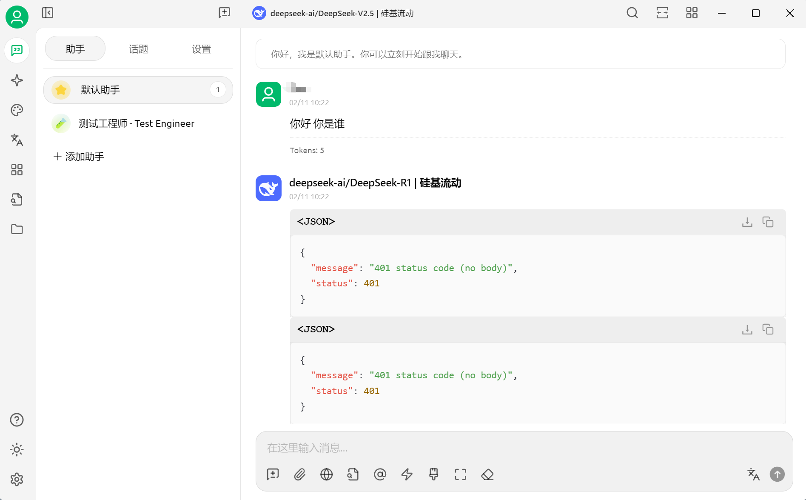The height and width of the screenshot is (500, 806).
Task: Select 测试工程师 - Test Engineer assistant
Action: [x=138, y=123]
